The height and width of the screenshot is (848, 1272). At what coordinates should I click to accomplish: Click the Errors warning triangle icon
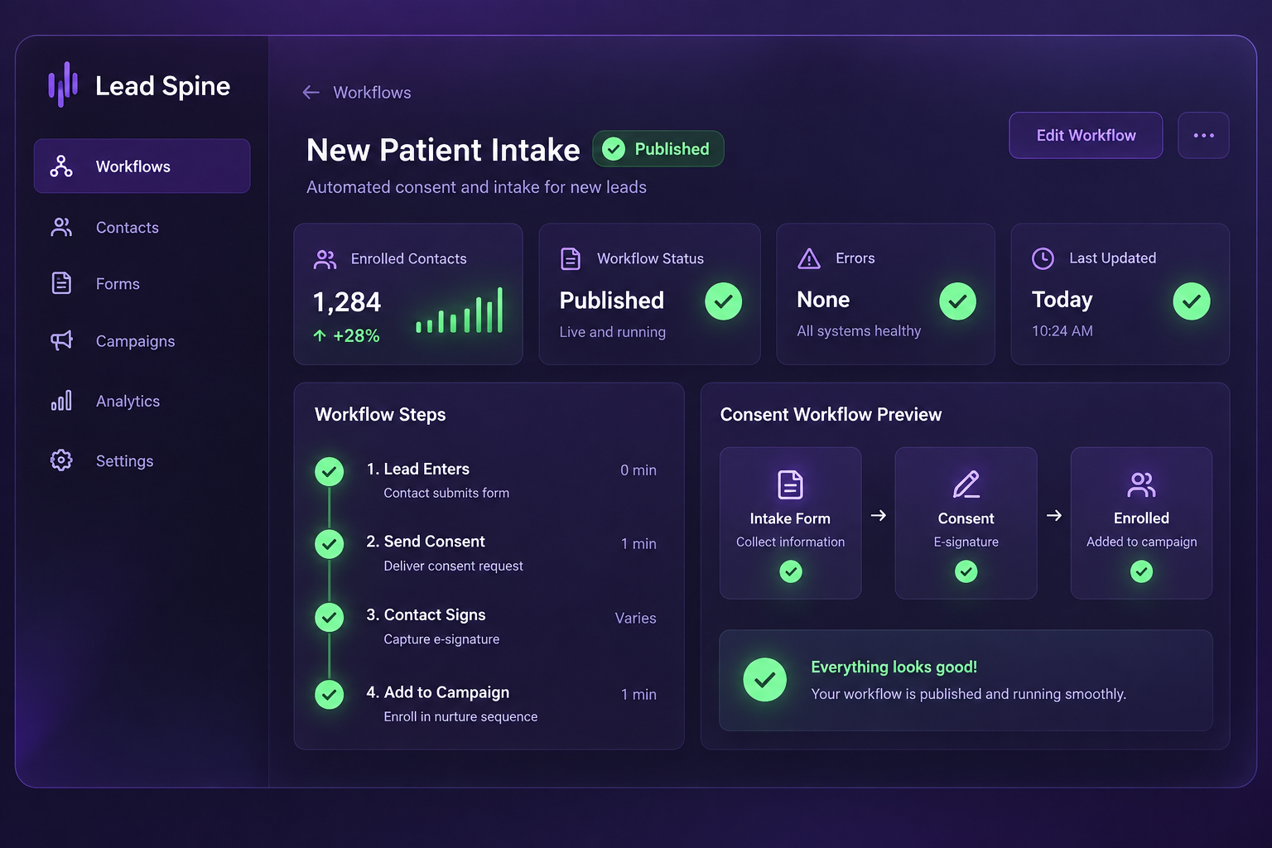[808, 258]
